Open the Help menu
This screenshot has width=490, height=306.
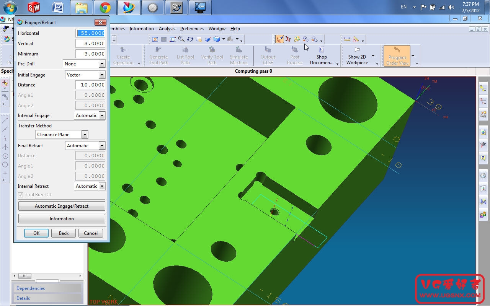pos(235,29)
